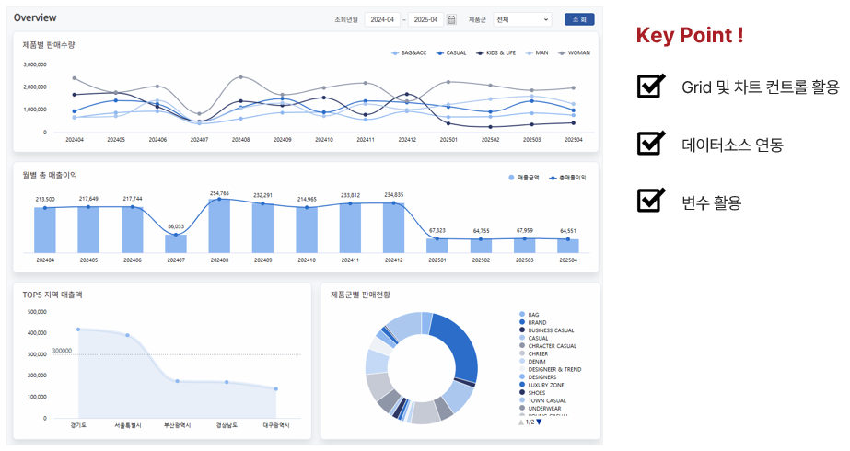
Task: Click the 경상남도 axis label
Action: (227, 425)
